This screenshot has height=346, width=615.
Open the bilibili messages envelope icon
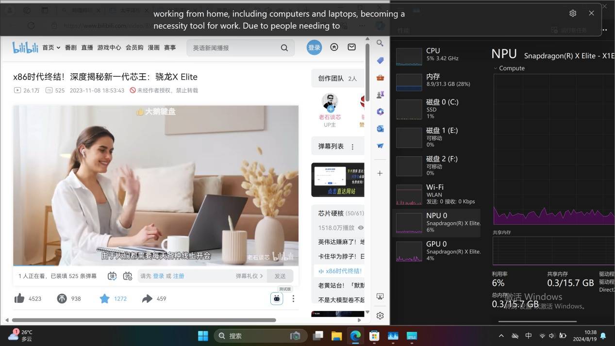[352, 48]
